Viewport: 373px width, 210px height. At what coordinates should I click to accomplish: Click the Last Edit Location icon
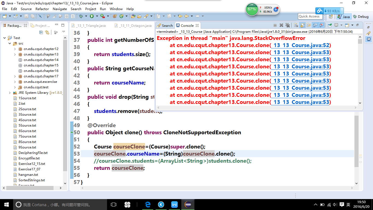[180, 16]
